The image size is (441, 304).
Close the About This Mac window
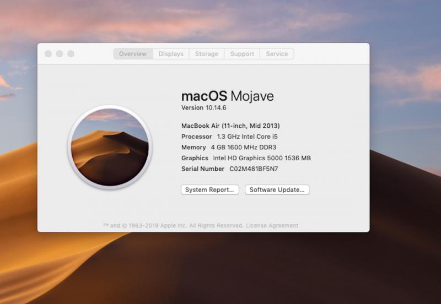(x=49, y=53)
